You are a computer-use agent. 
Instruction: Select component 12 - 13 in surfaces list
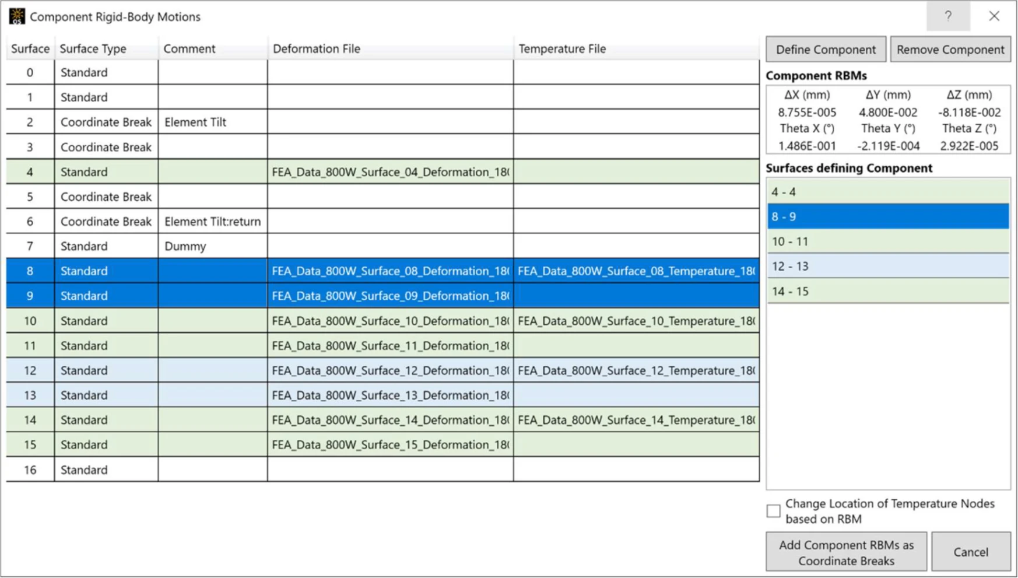click(888, 266)
